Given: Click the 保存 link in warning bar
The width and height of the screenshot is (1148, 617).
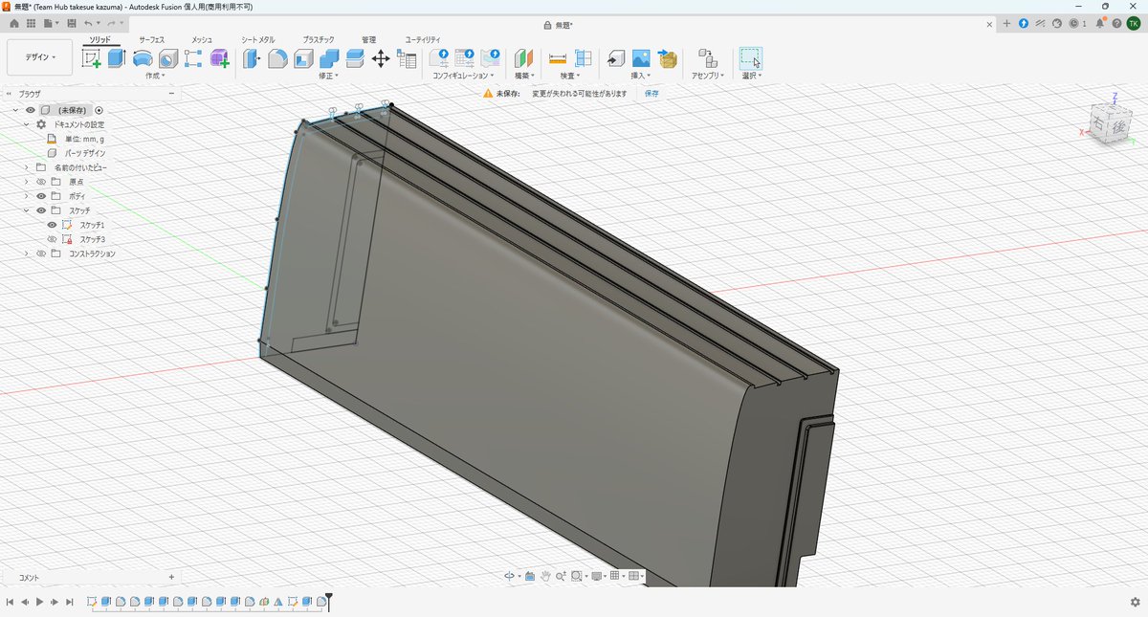Looking at the screenshot, I should [651, 94].
